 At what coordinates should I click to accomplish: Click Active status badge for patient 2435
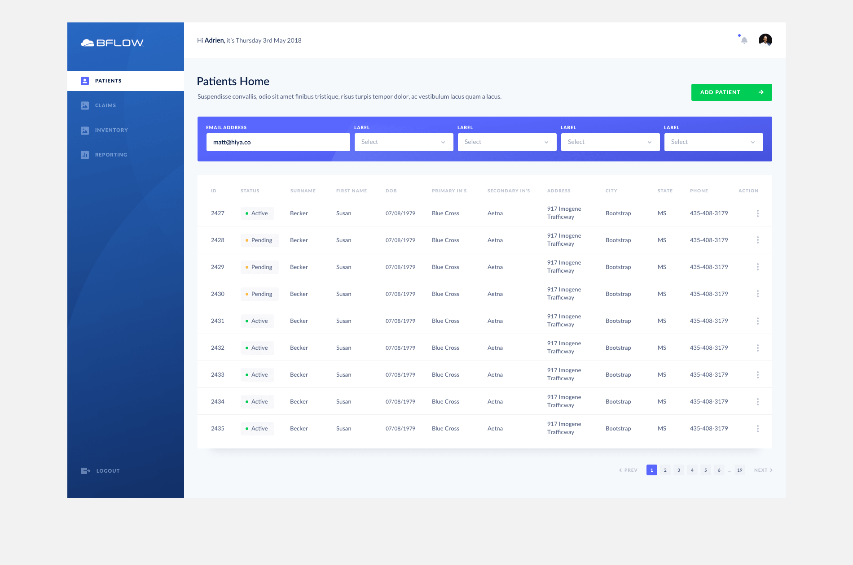[x=257, y=429]
